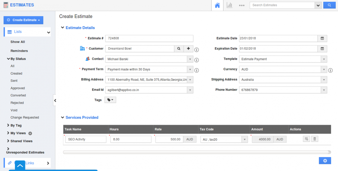
Task: Expand the search options dropdown arrow
Action: click(x=318, y=5)
